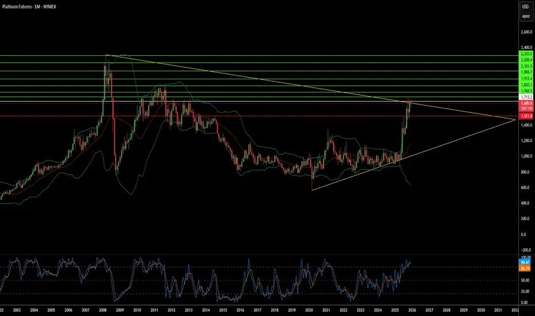Click the 1,000.0 price scale value
535x316 pixels.
tap(526, 156)
